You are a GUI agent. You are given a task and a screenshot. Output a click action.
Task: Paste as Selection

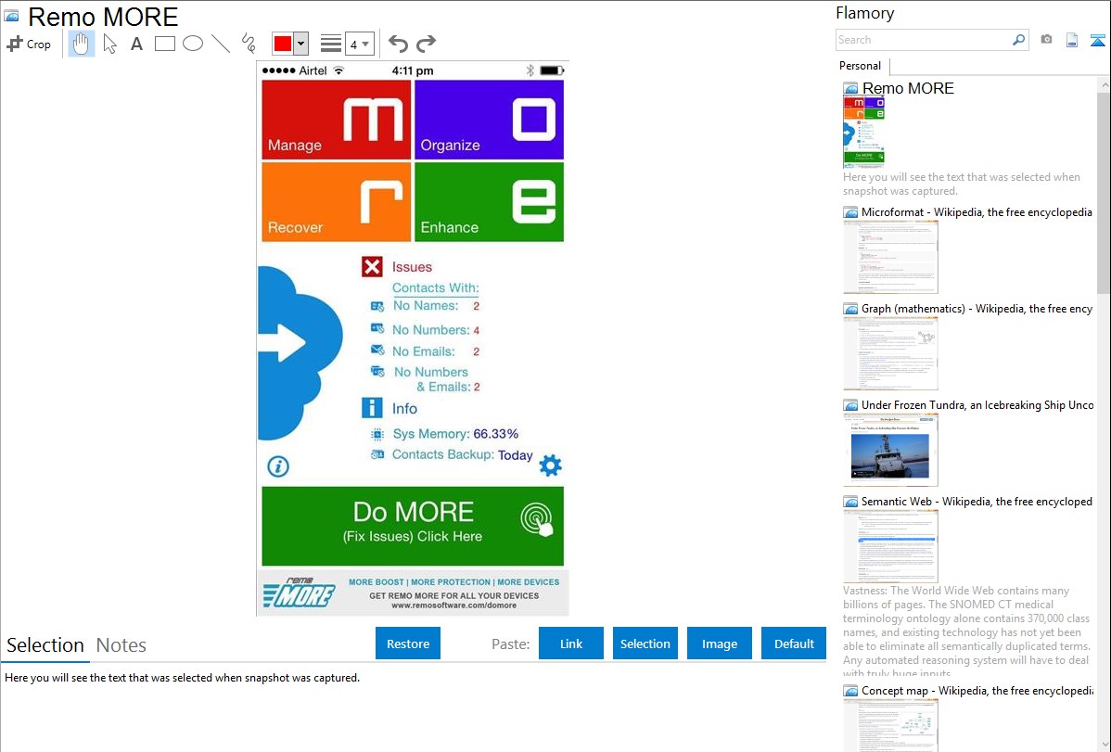[645, 644]
